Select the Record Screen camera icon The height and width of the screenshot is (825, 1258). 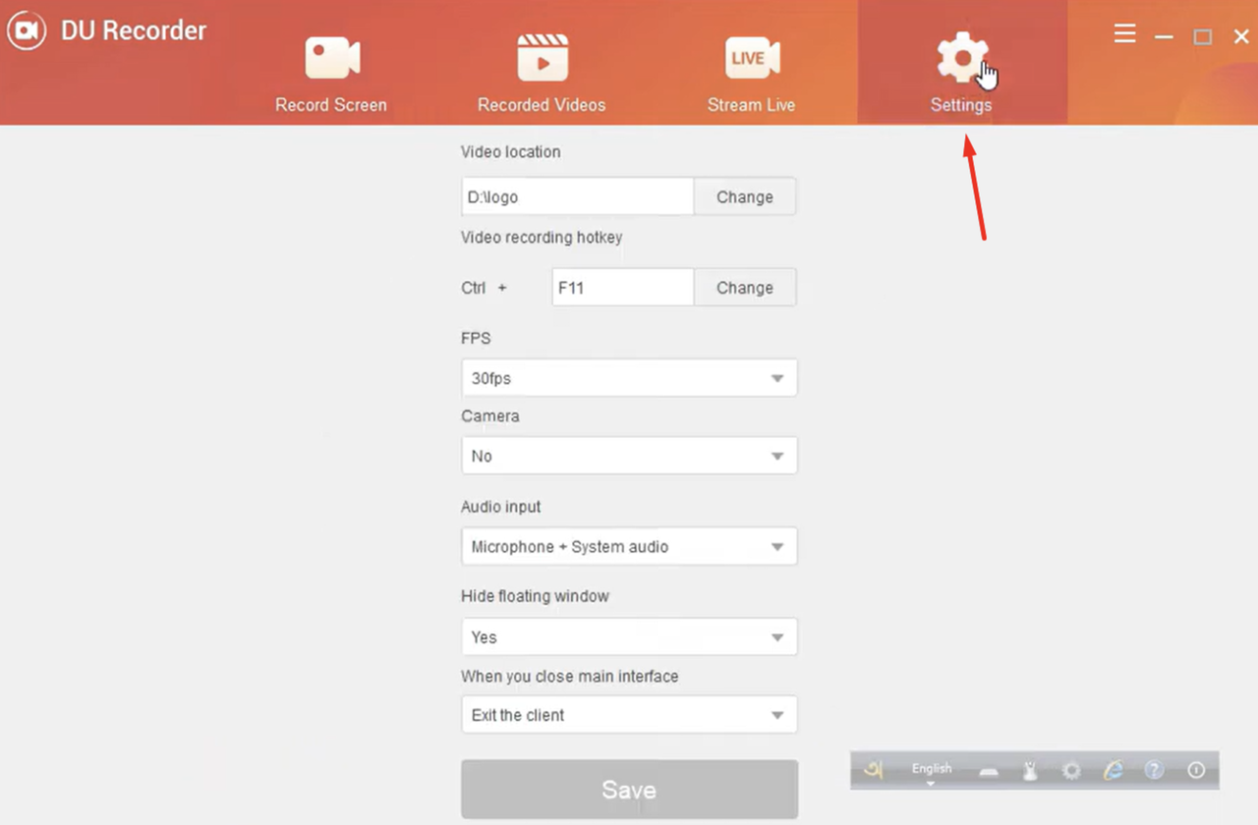[331, 57]
